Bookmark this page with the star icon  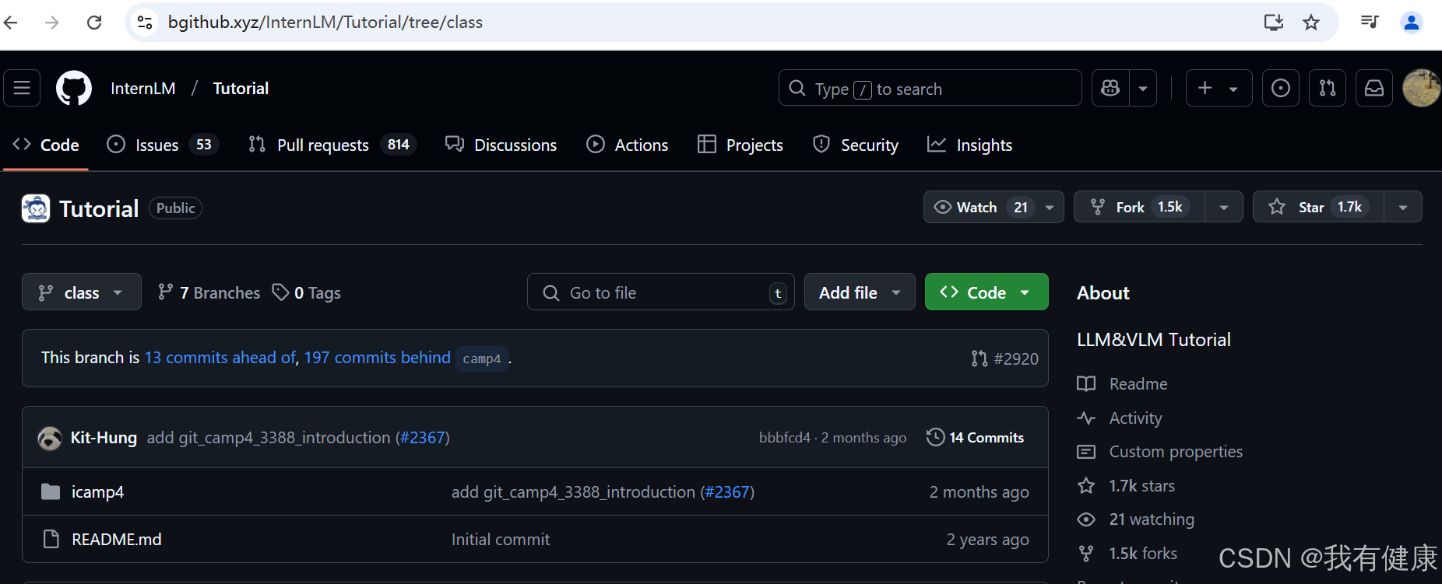[1311, 23]
